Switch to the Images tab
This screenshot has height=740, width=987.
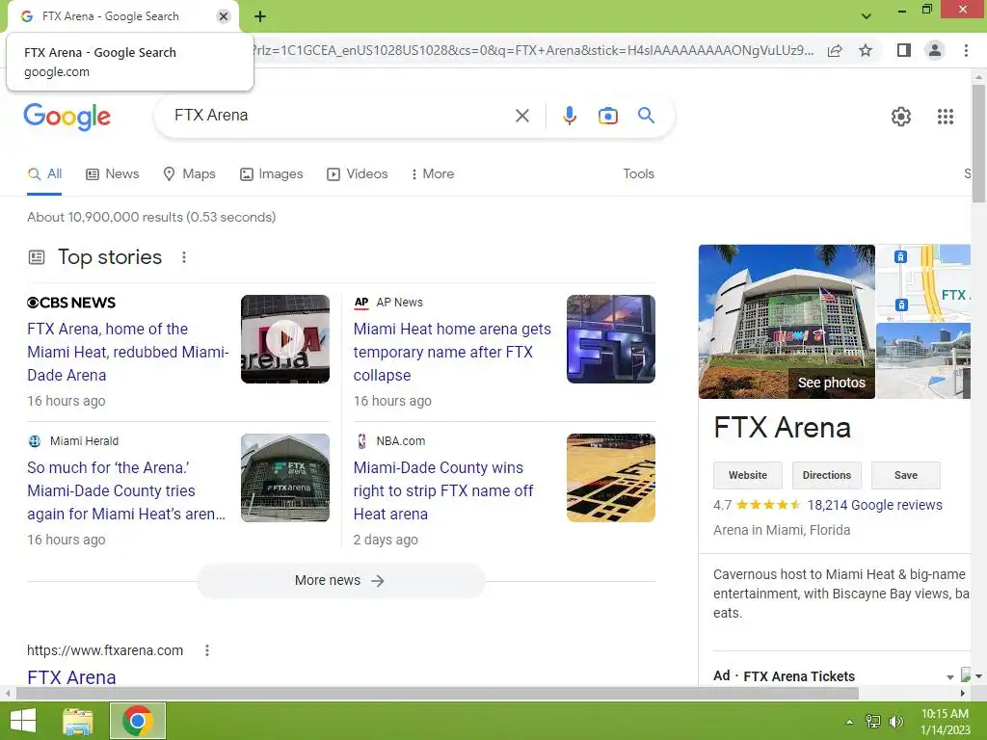[x=271, y=174]
